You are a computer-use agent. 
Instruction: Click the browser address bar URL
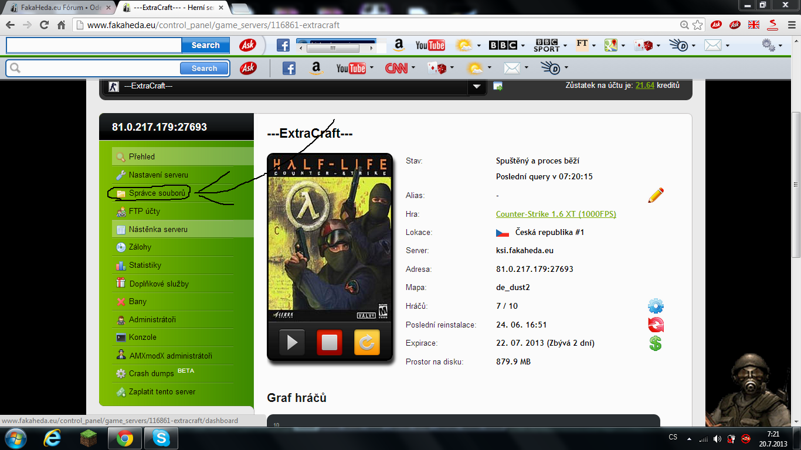[x=213, y=25]
